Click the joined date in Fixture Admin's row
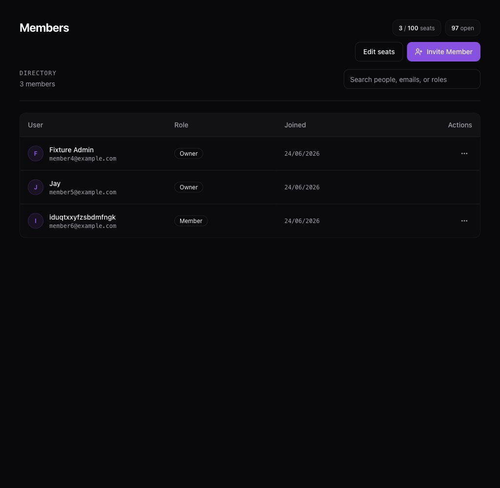The height and width of the screenshot is (488, 500). (302, 154)
